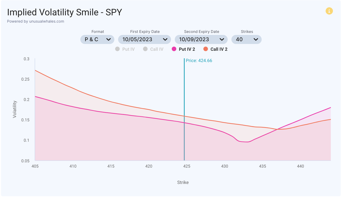This screenshot has height=197, width=344.
Task: Click the Put IV gray legend dot
Action: 117,49
